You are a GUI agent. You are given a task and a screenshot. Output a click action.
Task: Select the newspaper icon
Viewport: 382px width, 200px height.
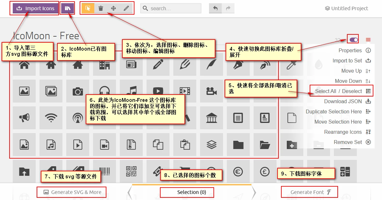point(131,64)
